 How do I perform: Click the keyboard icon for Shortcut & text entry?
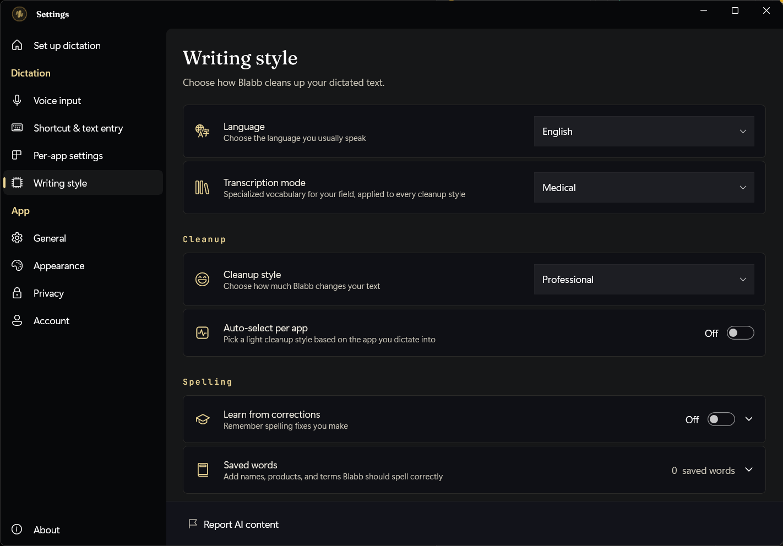pos(17,128)
